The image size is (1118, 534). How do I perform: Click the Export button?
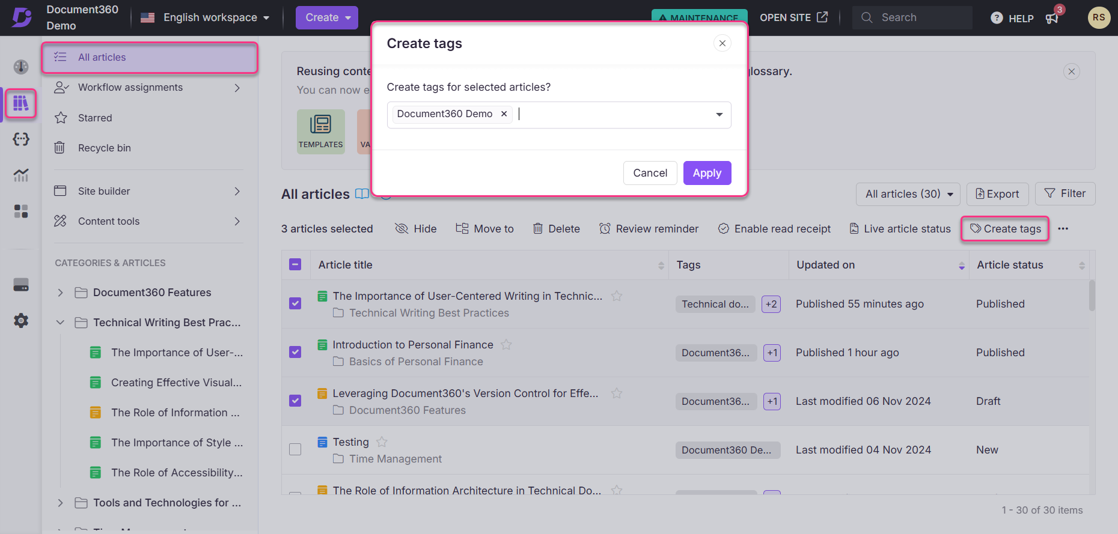(x=997, y=194)
